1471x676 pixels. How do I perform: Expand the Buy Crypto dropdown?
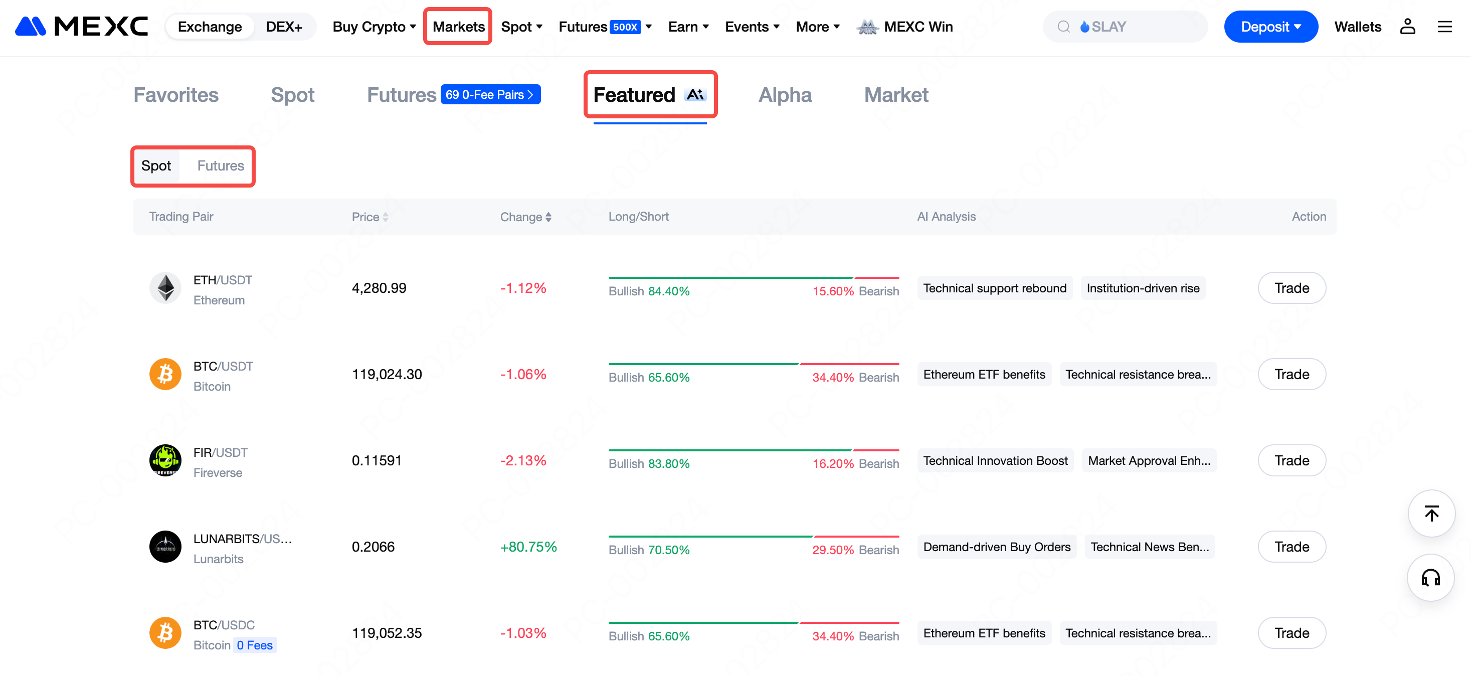pos(374,26)
